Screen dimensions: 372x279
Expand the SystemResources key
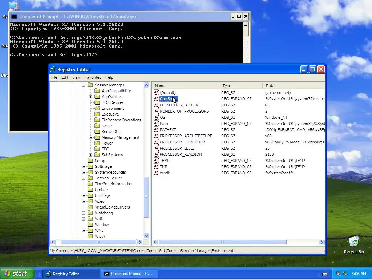click(84, 172)
